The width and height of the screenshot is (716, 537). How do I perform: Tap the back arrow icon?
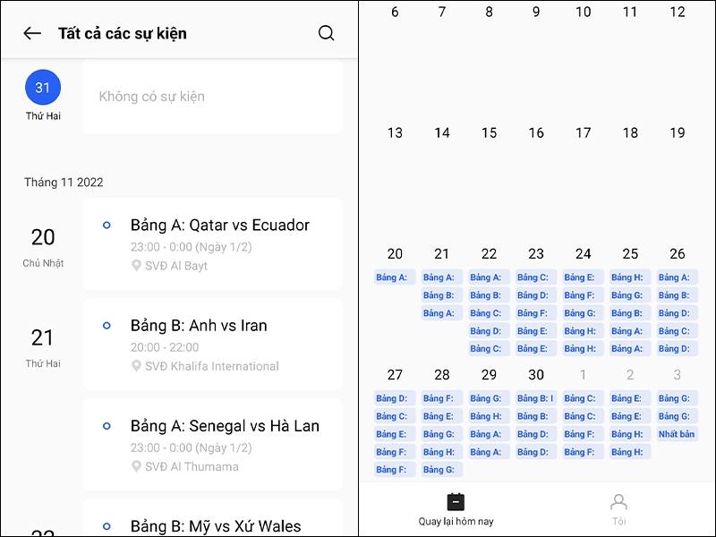[32, 33]
